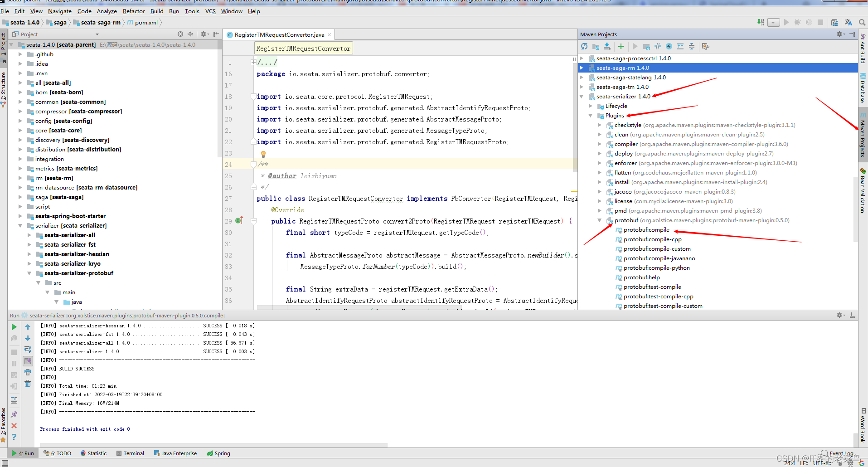Expand the Lifecycle node in Maven tree
Image resolution: width=868 pixels, height=467 pixels.
coord(590,106)
